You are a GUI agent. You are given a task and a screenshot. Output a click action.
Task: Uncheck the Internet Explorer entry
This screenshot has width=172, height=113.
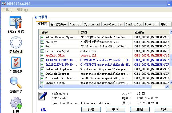(x=42, y=69)
